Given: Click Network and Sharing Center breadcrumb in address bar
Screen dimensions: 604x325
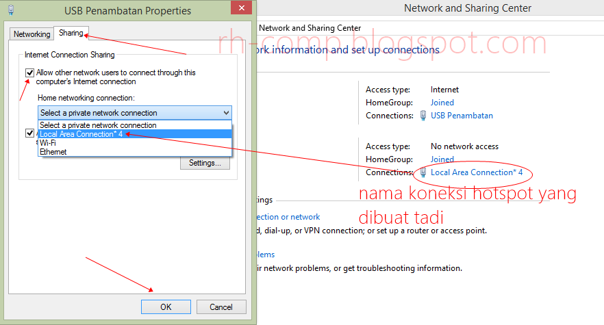Looking at the screenshot, I should 310,28.
